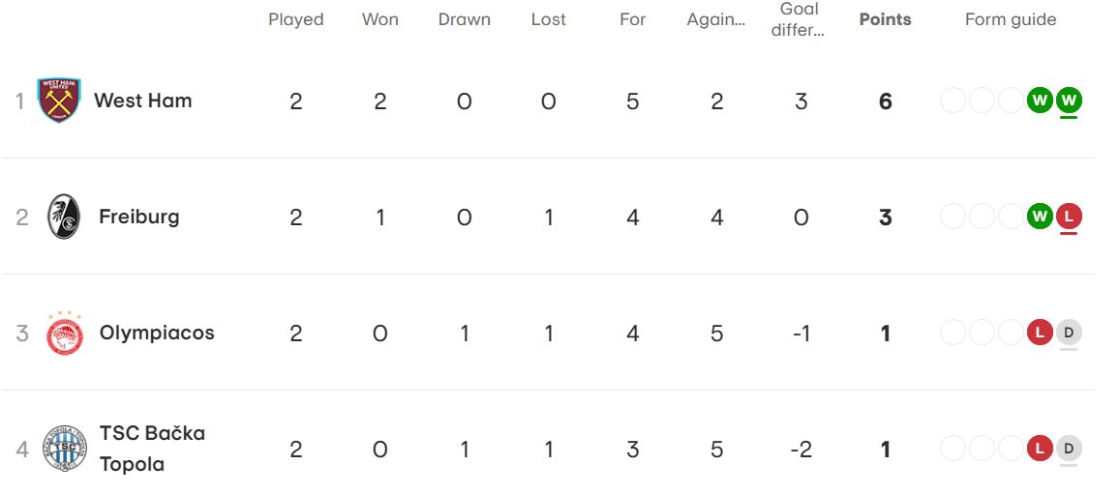The image size is (1120, 494).
Task: Click the West Ham club crest
Action: (x=59, y=101)
